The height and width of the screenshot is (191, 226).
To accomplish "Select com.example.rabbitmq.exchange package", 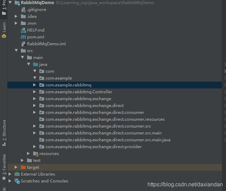I will pyautogui.click(x=78, y=99).
